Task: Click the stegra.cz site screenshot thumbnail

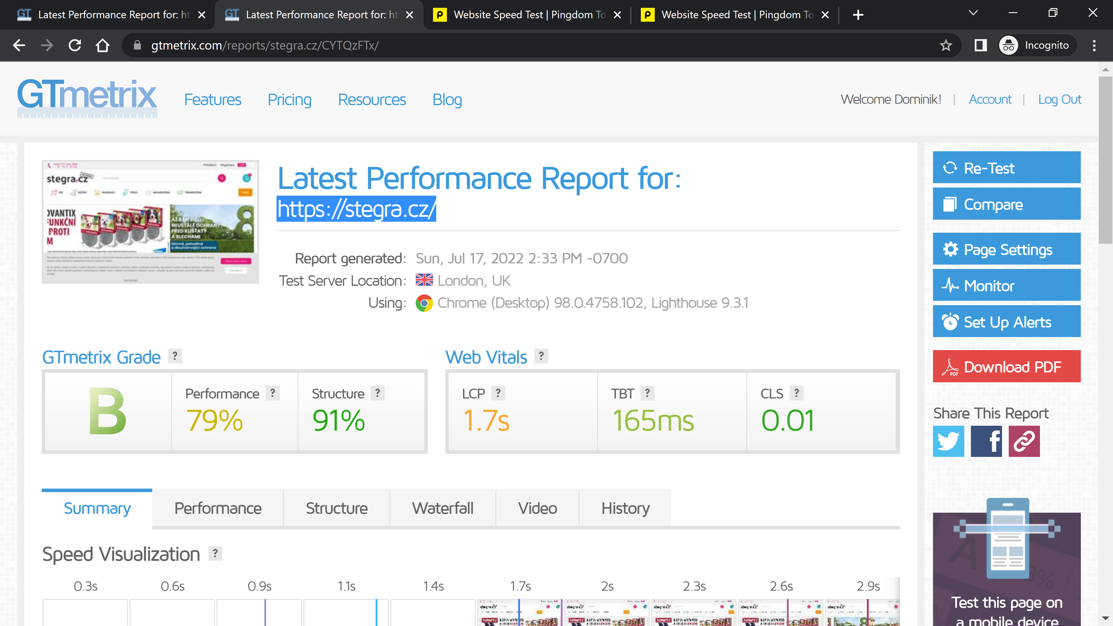Action: [150, 222]
